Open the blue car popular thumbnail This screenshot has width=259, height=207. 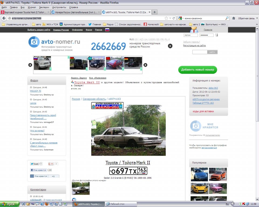(199, 174)
